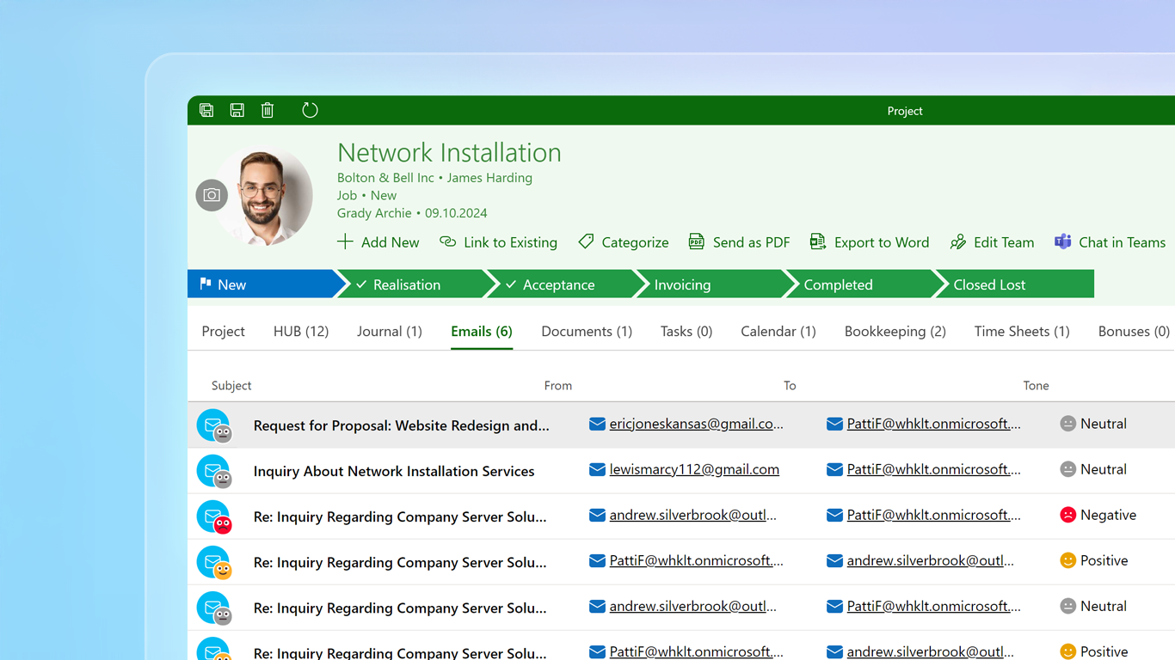Screen dimensions: 1175x660
Task: Click the Negative tone face on the server email
Action: coord(1067,514)
